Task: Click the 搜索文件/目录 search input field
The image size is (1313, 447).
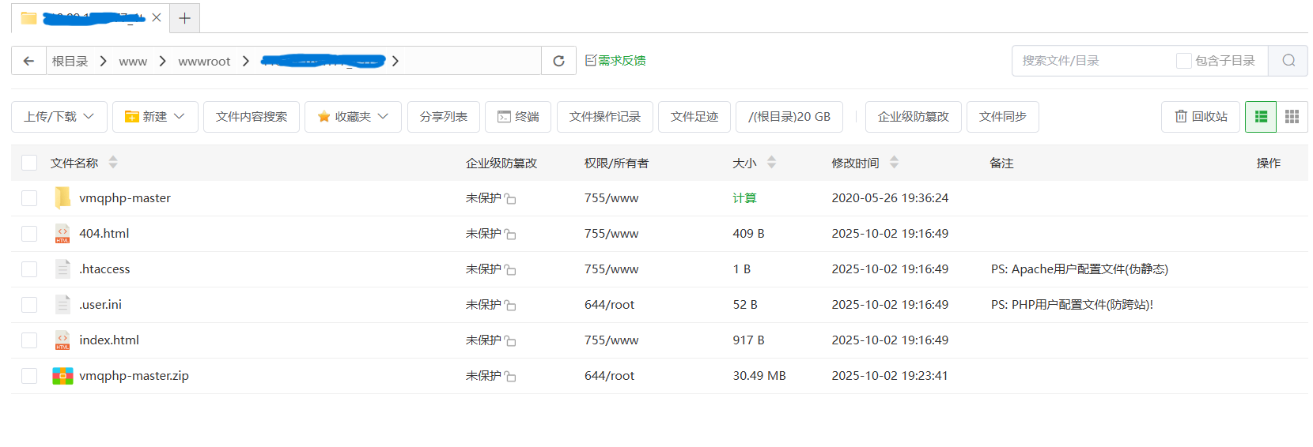Action: click(1092, 61)
